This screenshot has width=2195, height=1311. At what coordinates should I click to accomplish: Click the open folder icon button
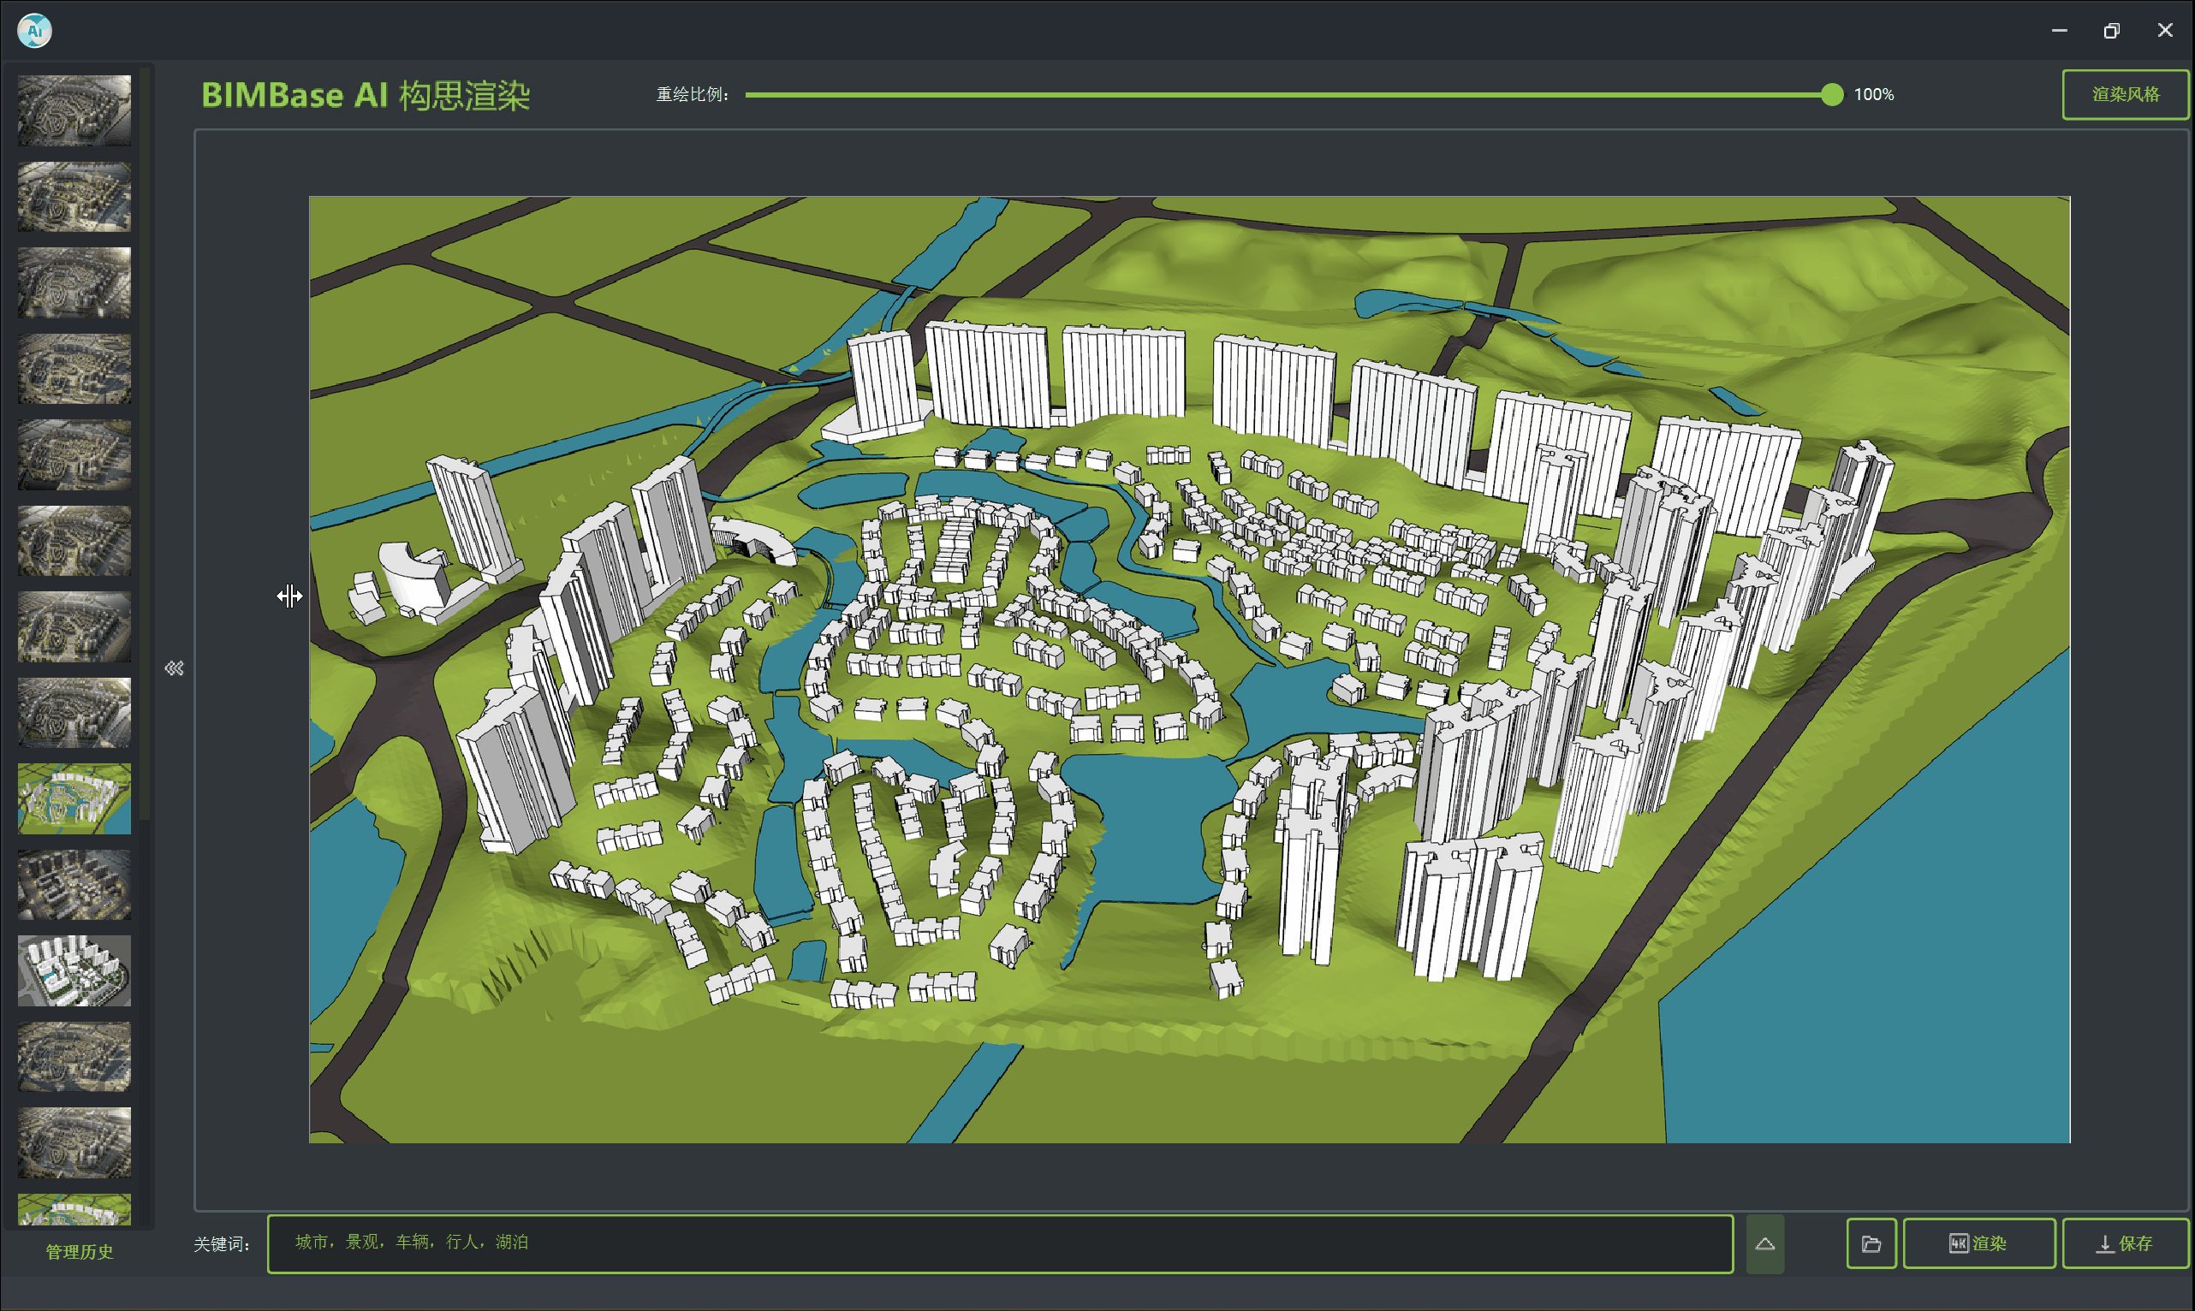[x=1871, y=1243]
